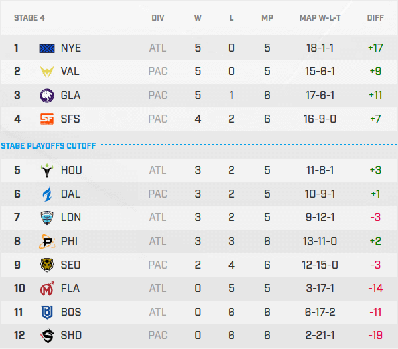Click the Gladiators purple lion logo
The width and height of the screenshot is (398, 349).
tap(48, 95)
